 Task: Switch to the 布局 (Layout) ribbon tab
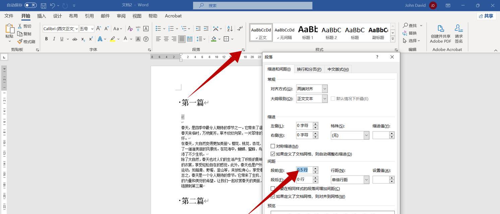pos(73,16)
